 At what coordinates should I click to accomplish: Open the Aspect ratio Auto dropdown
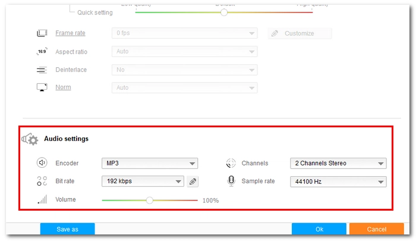click(x=184, y=51)
